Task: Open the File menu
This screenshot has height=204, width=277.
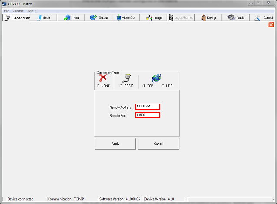Action: click(7, 11)
